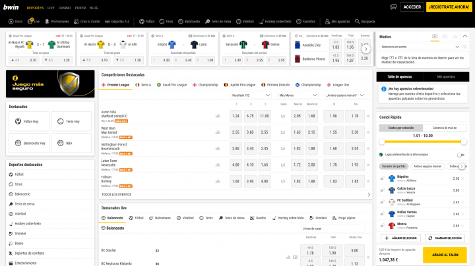Open Mis apuestas tab in bet slip
475x266 pixels.
pyautogui.click(x=446, y=77)
